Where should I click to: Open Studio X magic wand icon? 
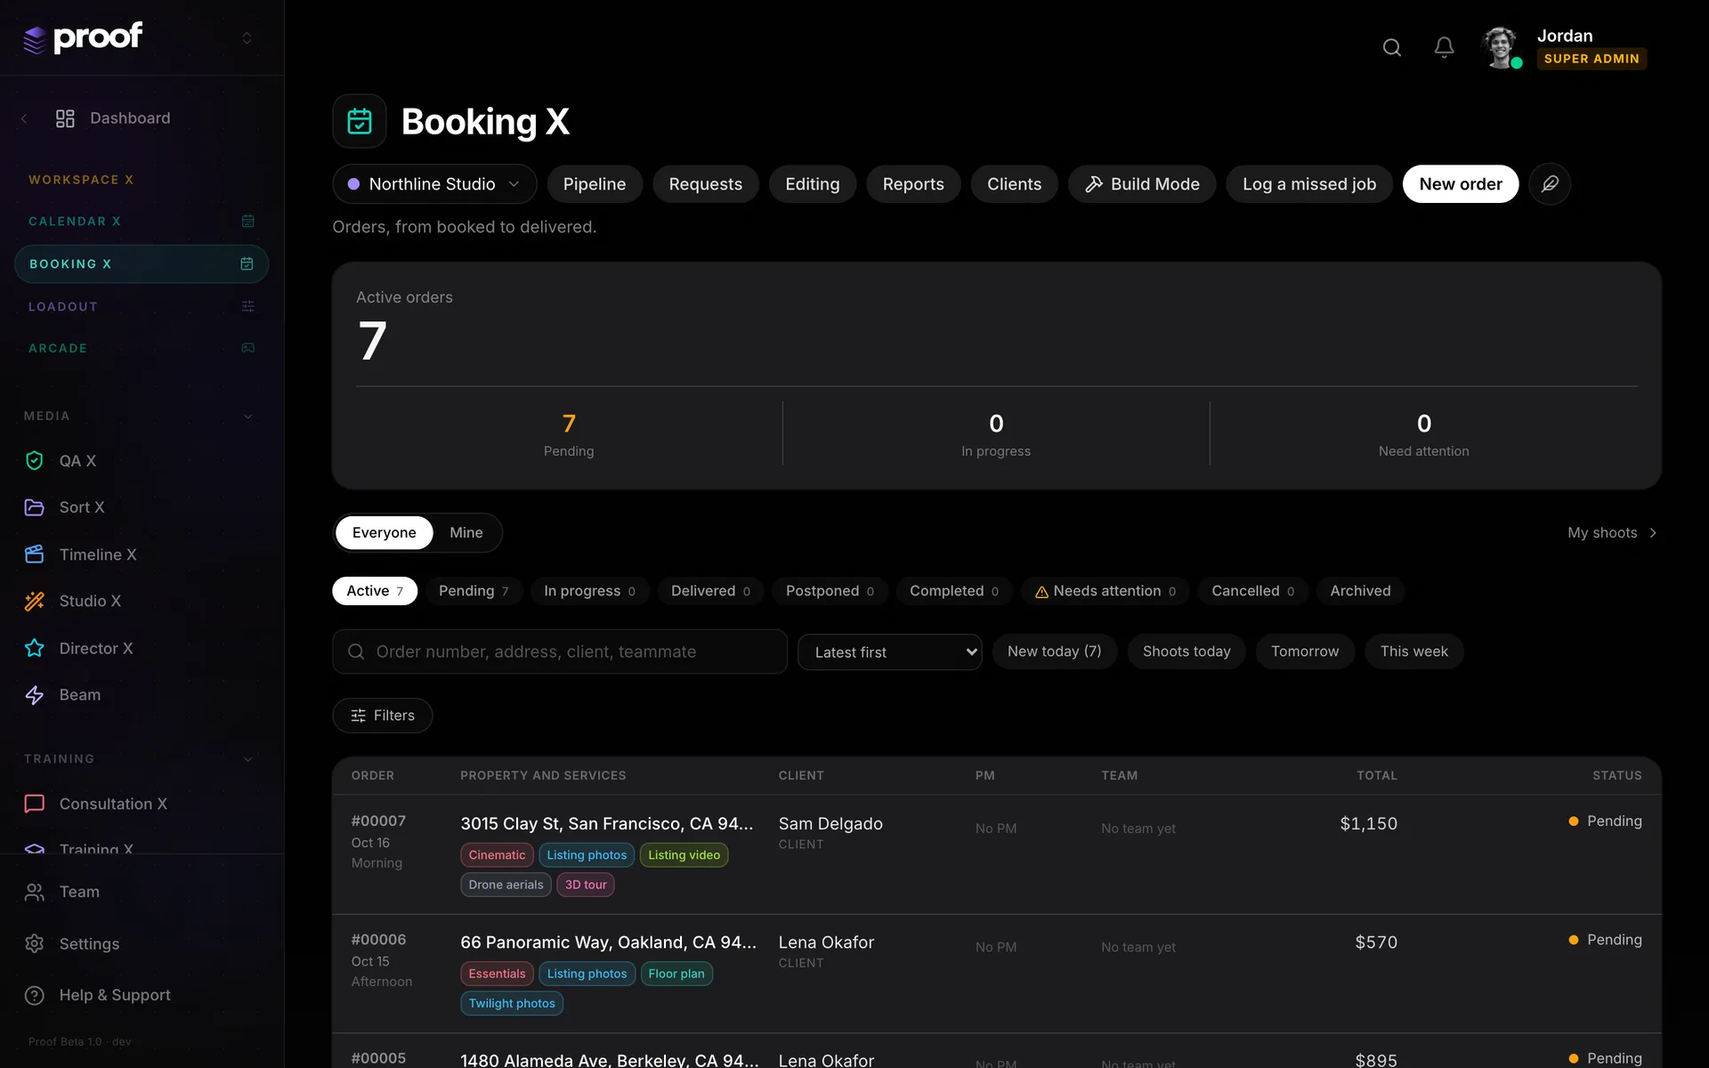click(x=35, y=601)
